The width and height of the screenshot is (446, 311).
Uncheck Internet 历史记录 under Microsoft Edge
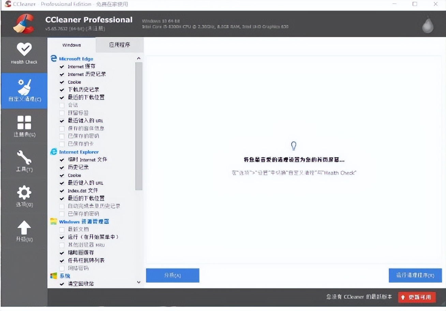pos(62,74)
